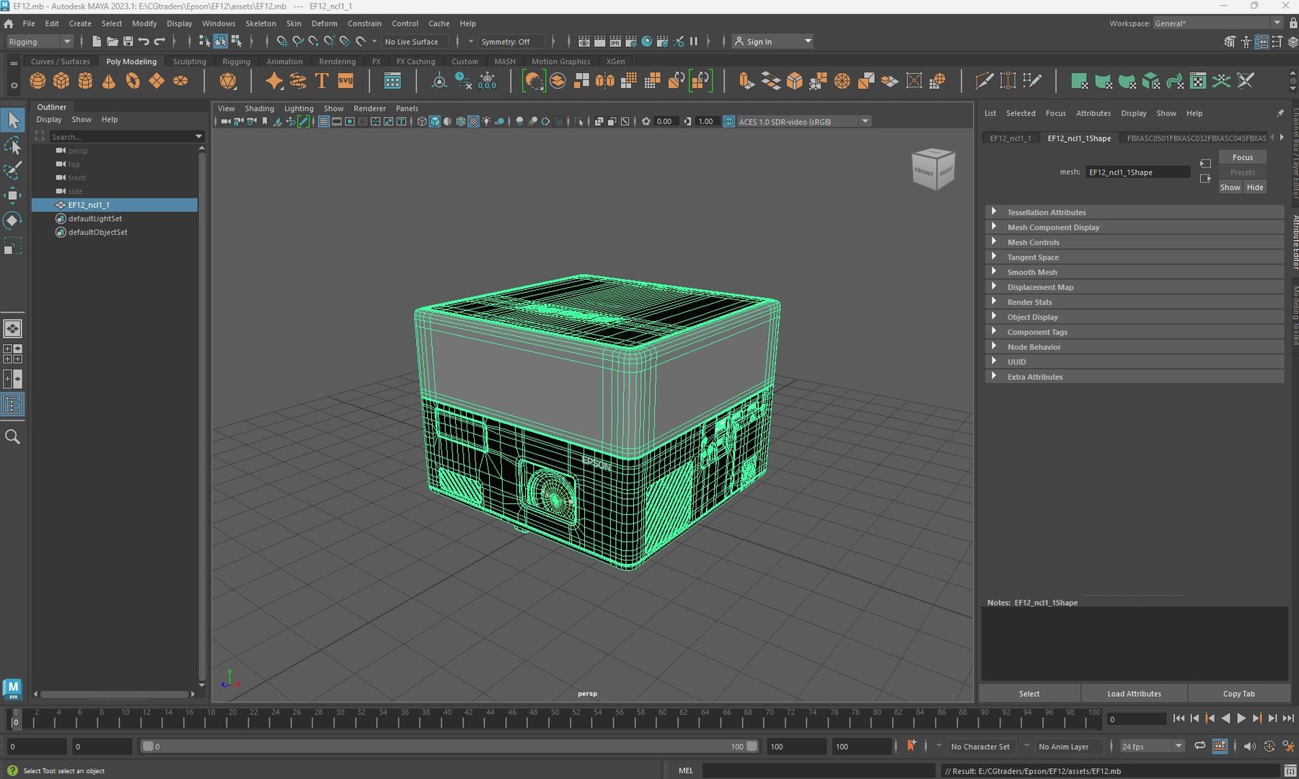Image resolution: width=1299 pixels, height=779 pixels.
Task: Toggle timeline audio mute speaker icon
Action: coord(1249,746)
